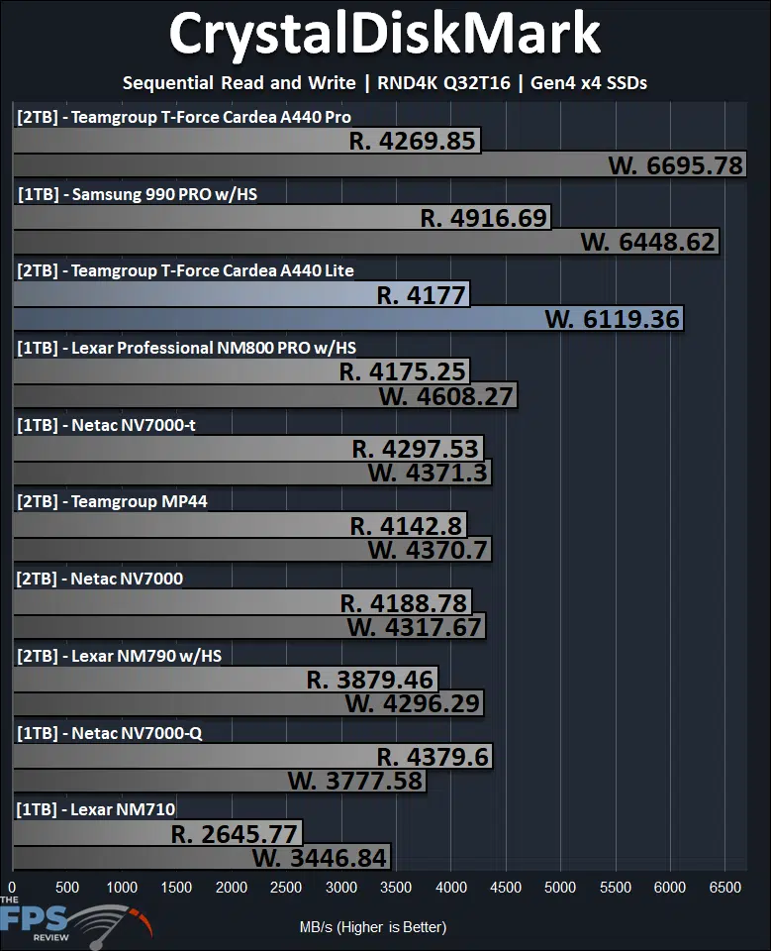Click the 'MB/s (Higher is Better)' axis title

pyautogui.click(x=373, y=927)
